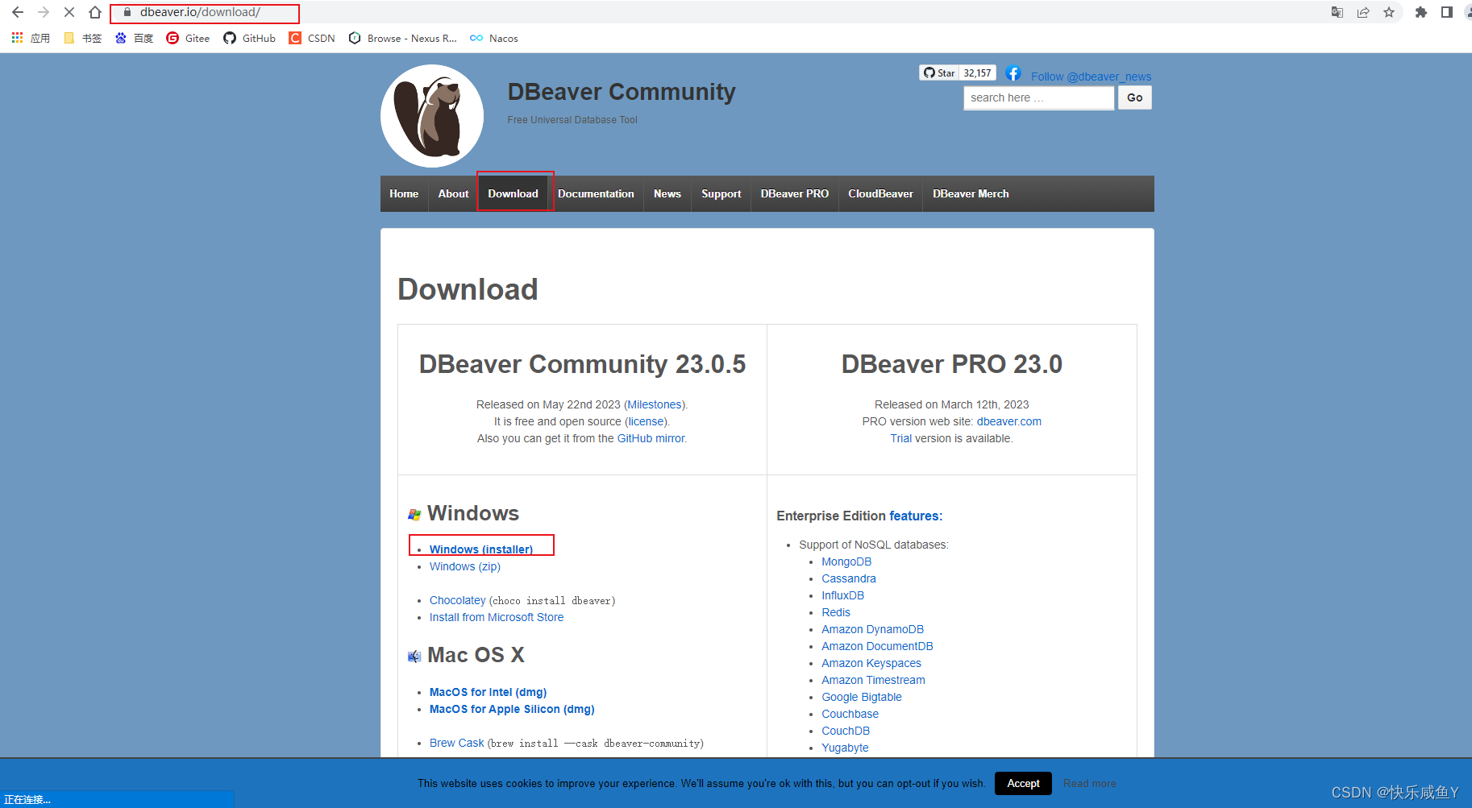Open the Documentation menu item
The image size is (1472, 808).
[596, 193]
